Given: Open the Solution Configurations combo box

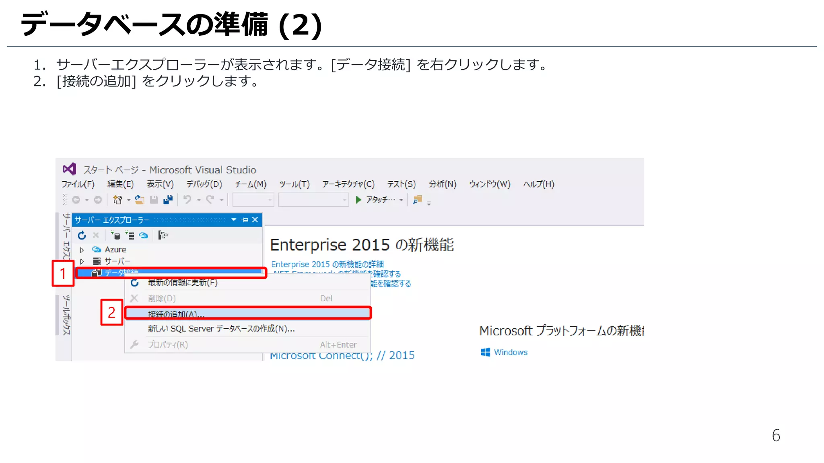Looking at the screenshot, I should pos(253,200).
